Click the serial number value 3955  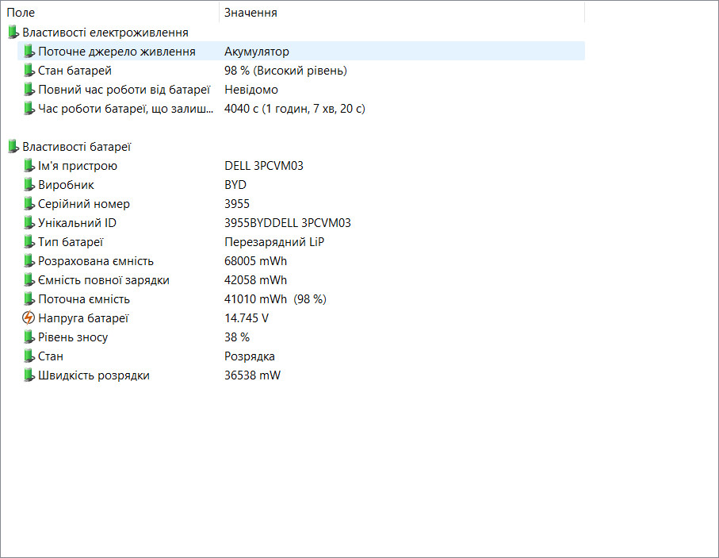pos(236,204)
